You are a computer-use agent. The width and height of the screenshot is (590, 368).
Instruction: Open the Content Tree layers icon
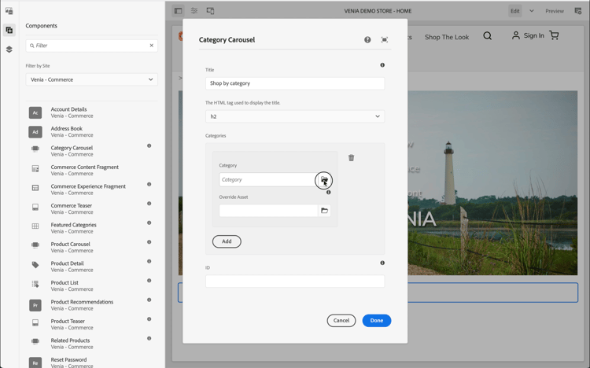pyautogui.click(x=9, y=50)
